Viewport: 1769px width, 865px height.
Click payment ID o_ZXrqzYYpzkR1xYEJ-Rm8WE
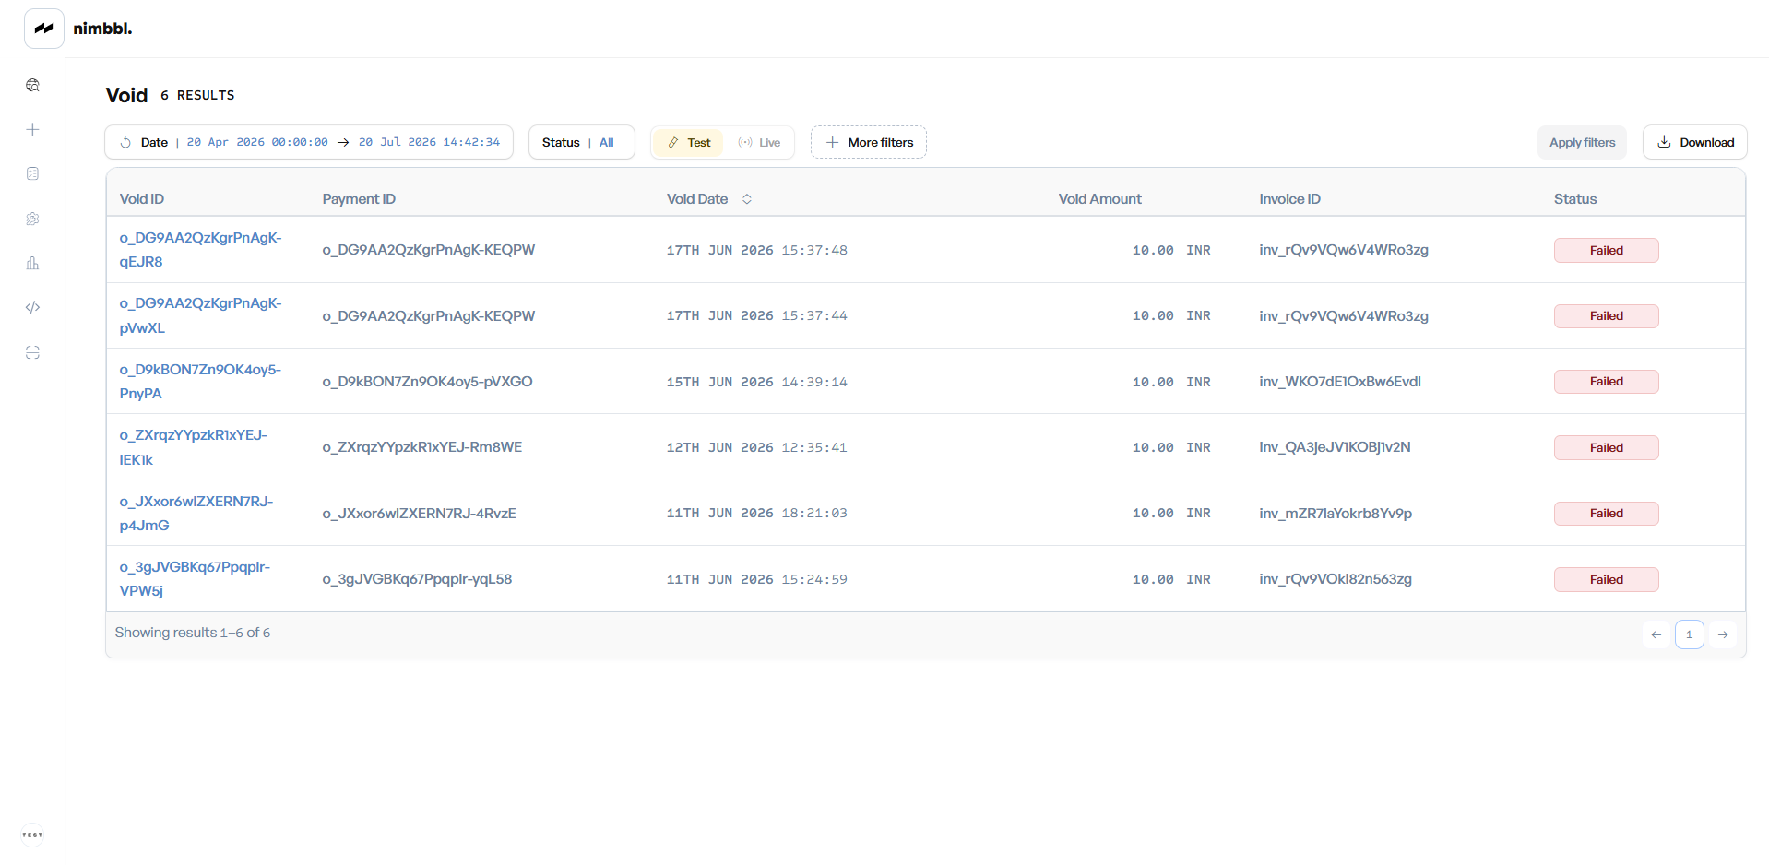click(421, 448)
